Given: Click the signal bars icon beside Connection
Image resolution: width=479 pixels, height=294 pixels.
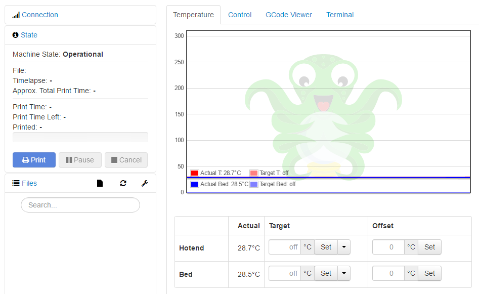Looking at the screenshot, I should (16, 15).
